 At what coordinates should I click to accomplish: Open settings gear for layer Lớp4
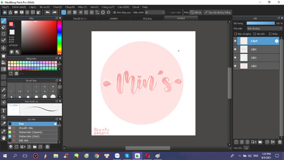277,41
